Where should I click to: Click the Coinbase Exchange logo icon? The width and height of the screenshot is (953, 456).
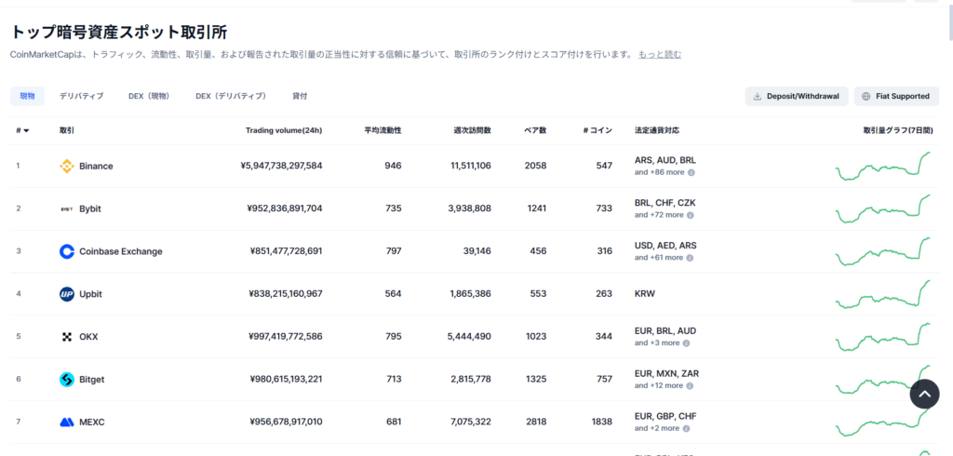67,251
